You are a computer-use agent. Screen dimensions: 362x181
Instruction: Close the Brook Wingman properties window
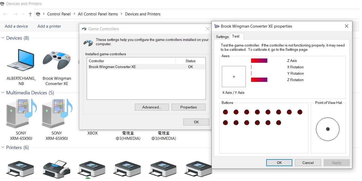[x=346, y=26]
